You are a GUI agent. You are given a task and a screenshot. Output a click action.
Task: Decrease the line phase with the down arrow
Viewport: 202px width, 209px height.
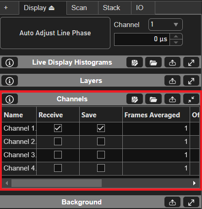[176, 43]
